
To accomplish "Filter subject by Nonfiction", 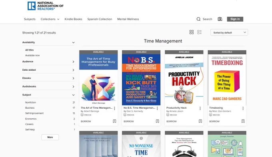I will (x=30, y=102).
